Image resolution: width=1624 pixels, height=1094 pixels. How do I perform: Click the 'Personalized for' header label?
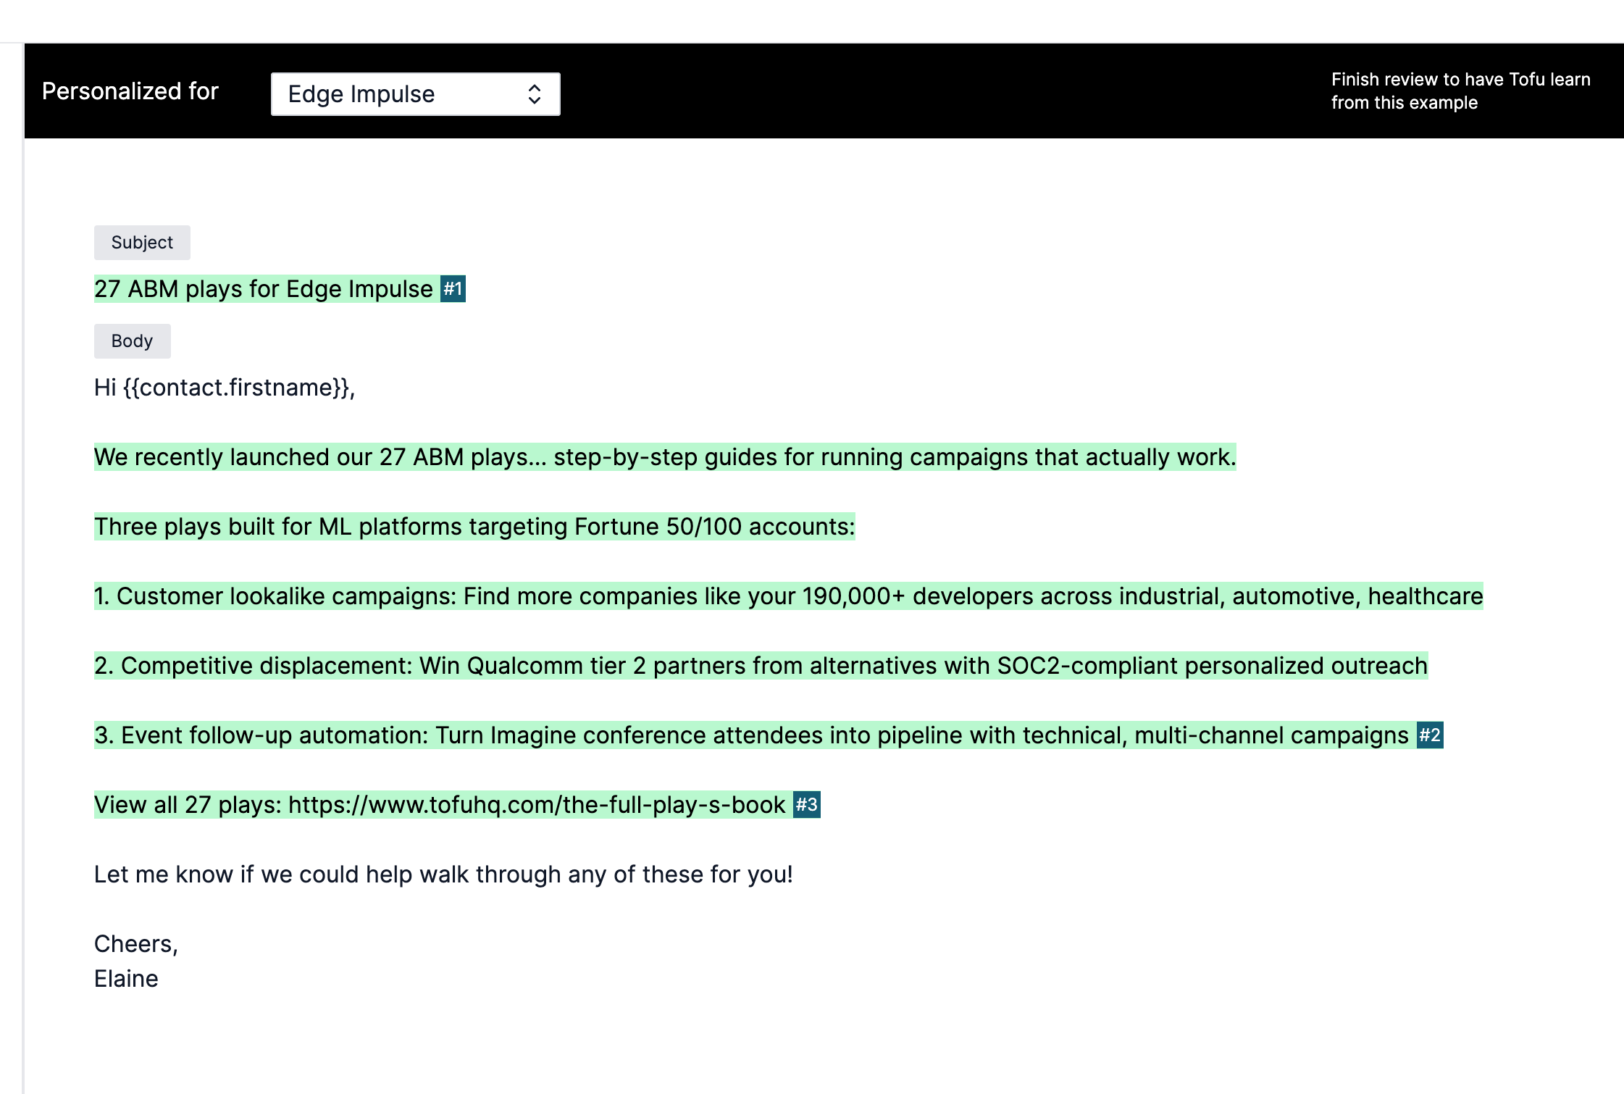(x=130, y=91)
